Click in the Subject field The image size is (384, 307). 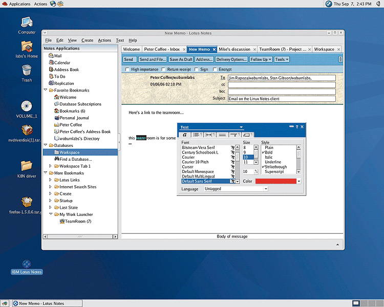click(282, 99)
